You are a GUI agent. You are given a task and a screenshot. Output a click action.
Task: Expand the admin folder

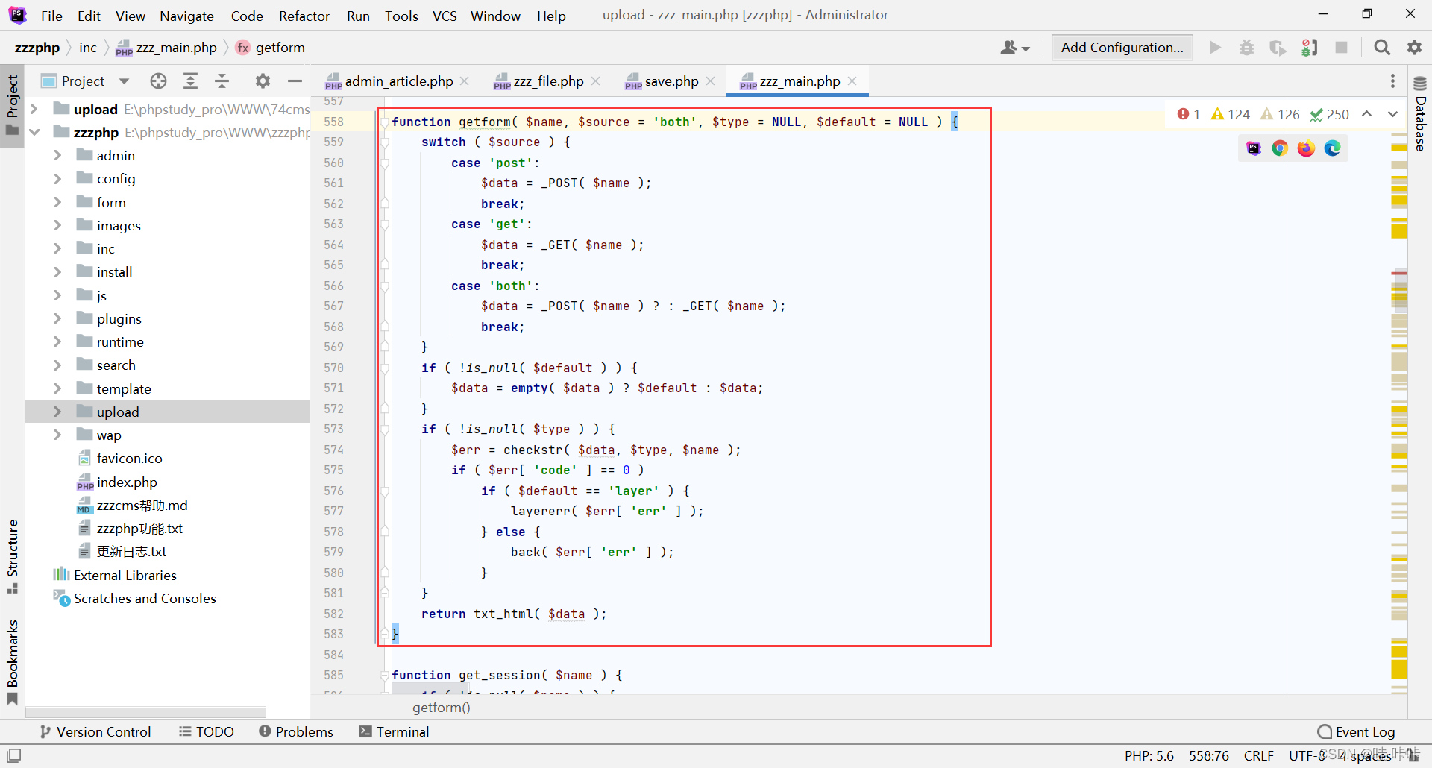point(57,155)
